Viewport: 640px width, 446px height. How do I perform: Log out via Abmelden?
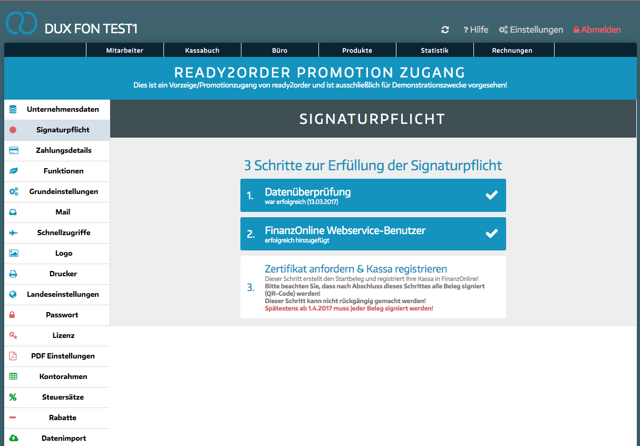click(597, 30)
